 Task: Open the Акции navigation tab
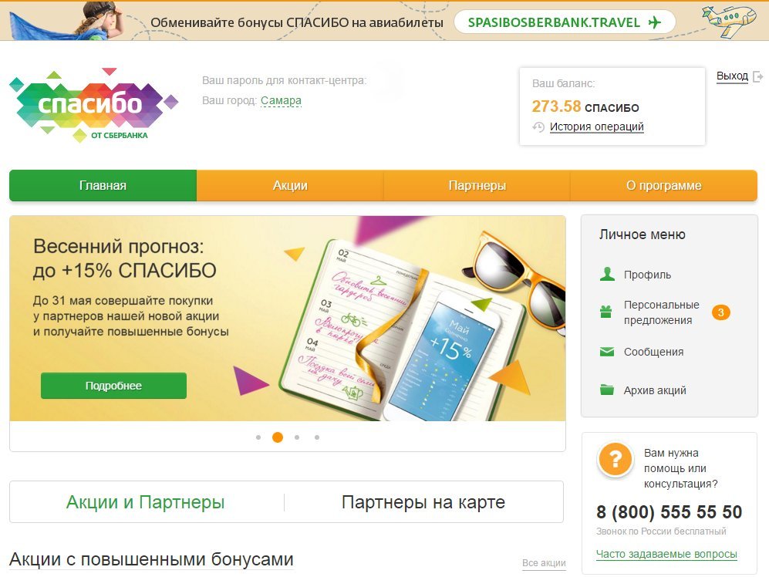click(290, 185)
